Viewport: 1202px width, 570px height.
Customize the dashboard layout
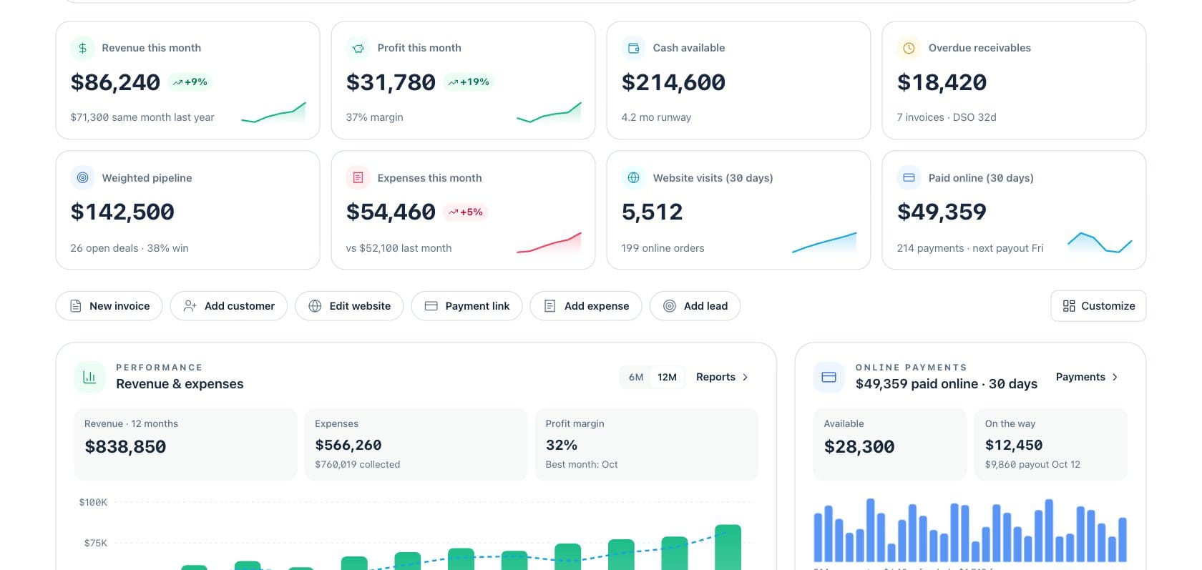(x=1098, y=306)
